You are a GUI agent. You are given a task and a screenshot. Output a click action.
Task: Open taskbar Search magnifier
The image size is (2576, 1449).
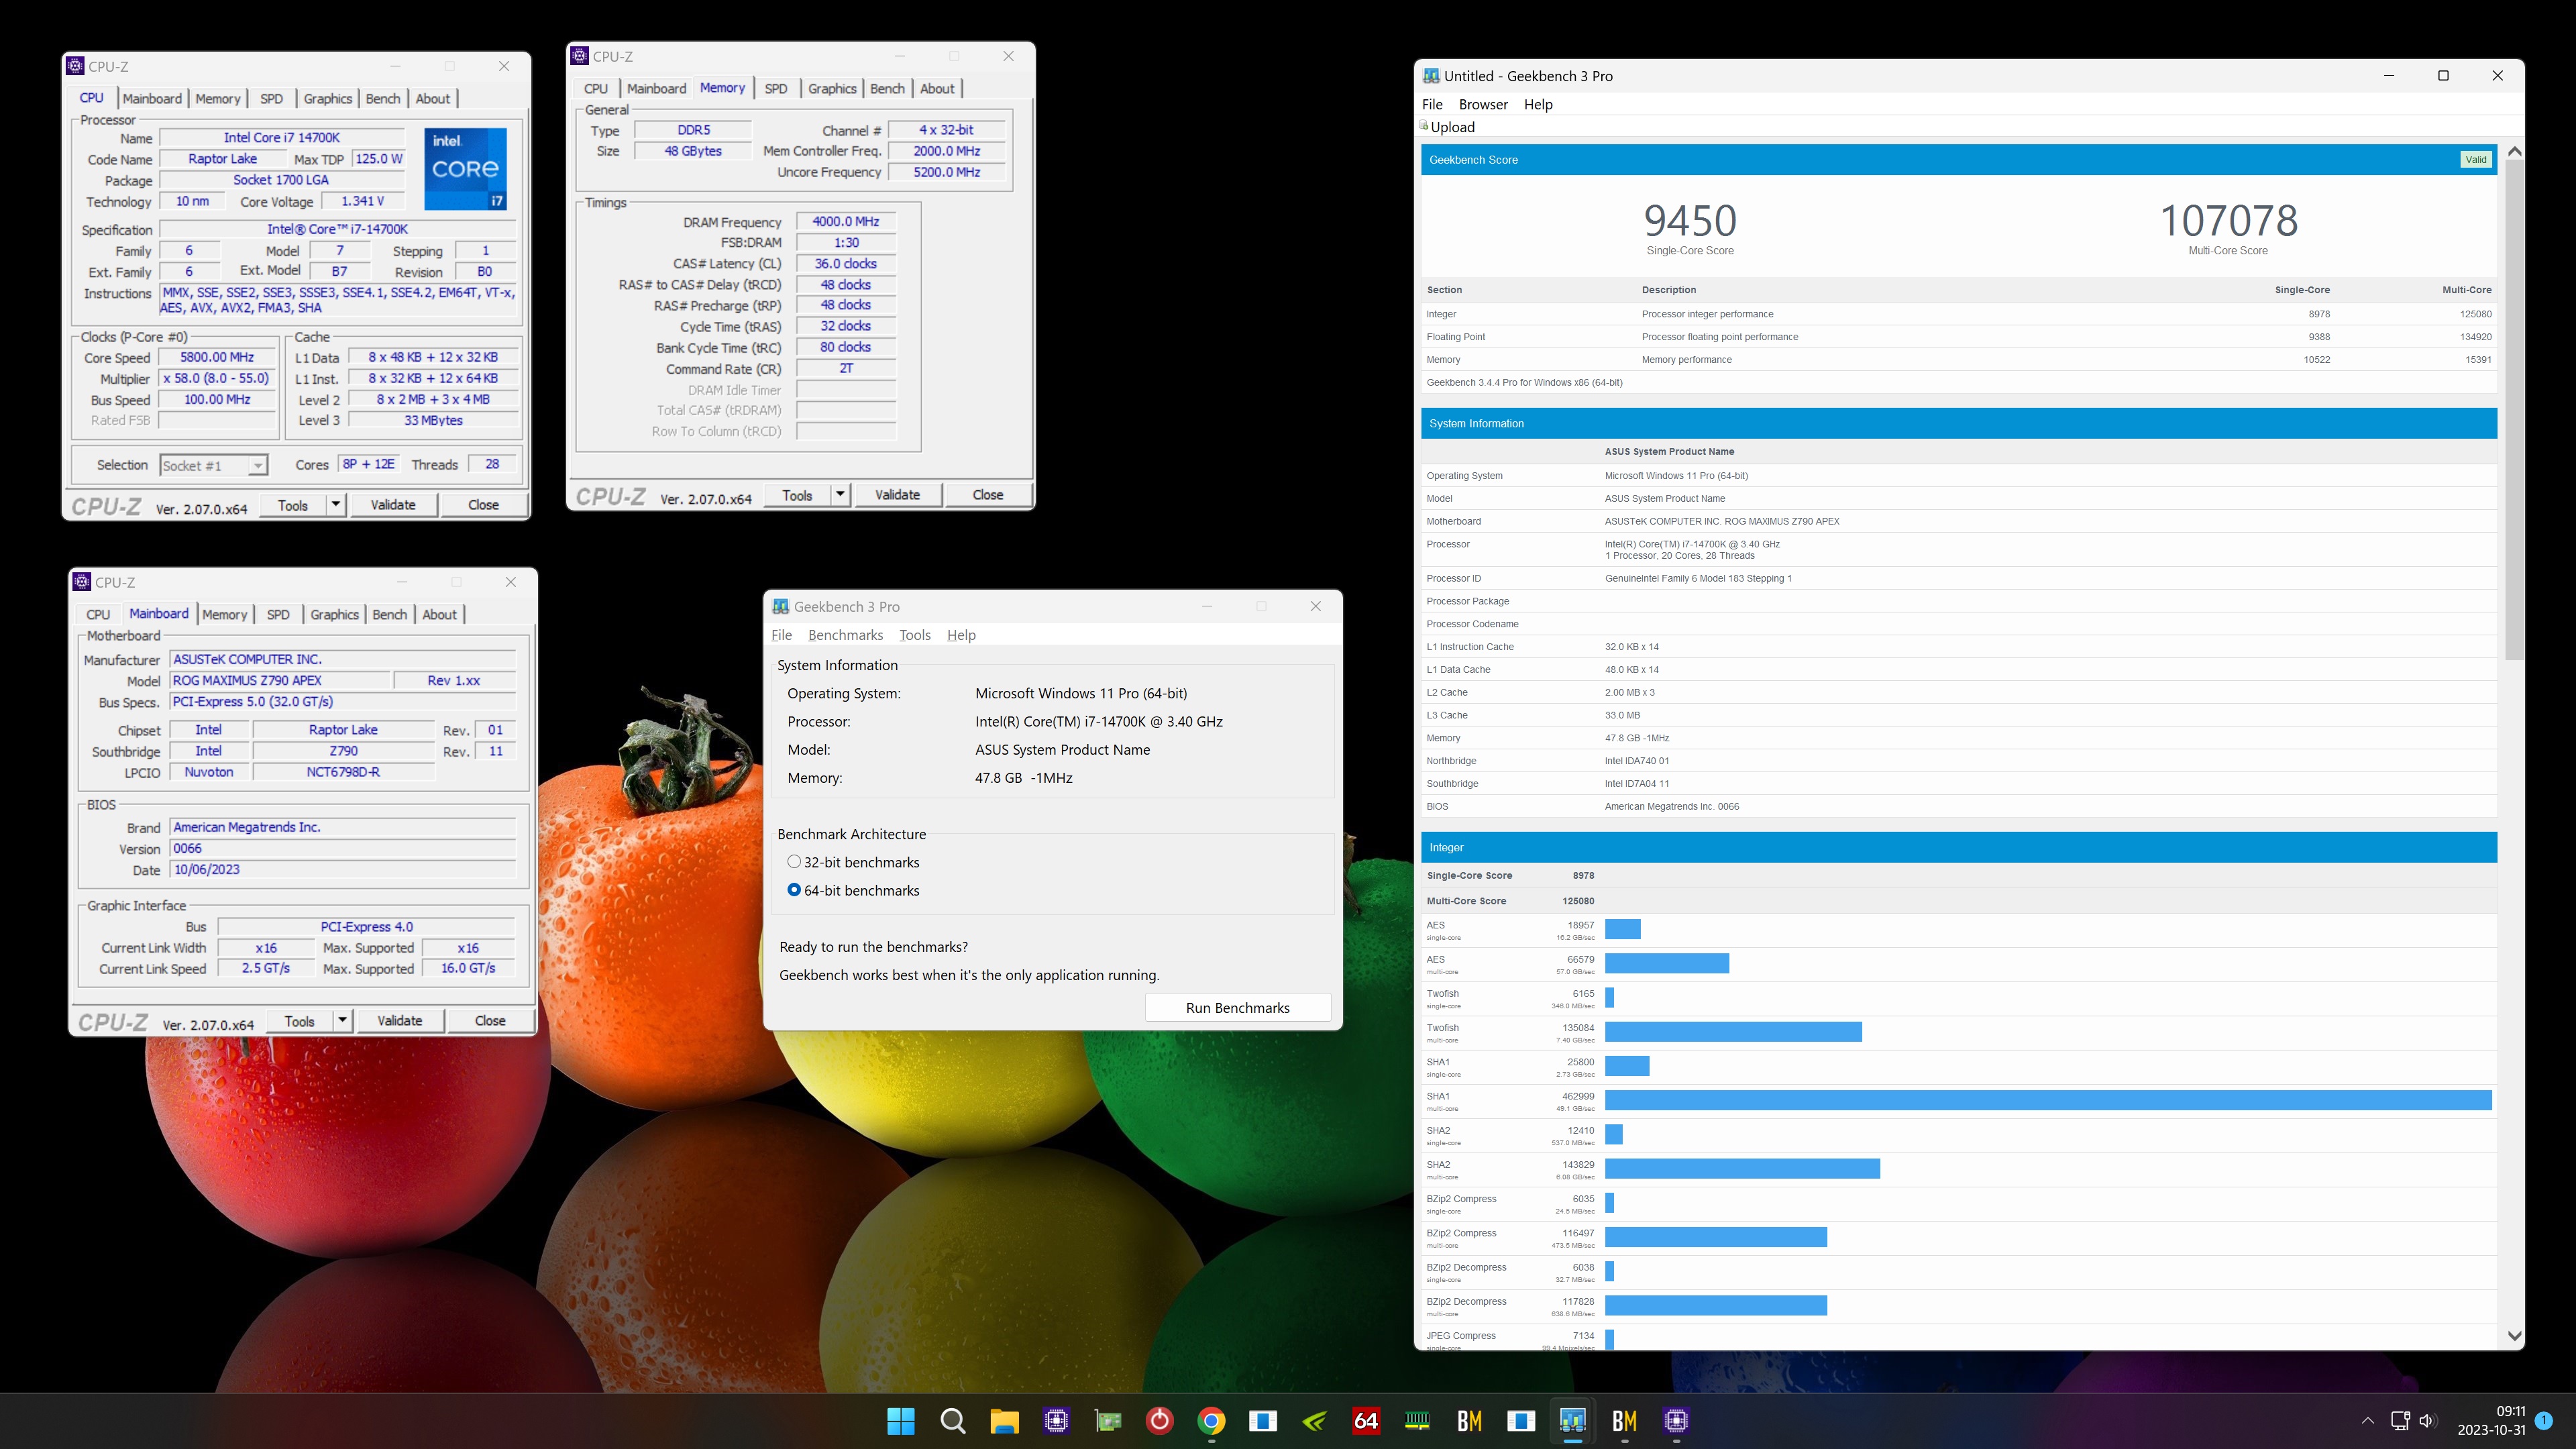click(953, 1421)
